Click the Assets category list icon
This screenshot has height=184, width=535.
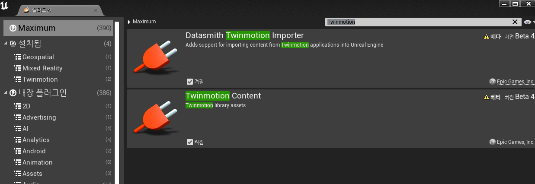(x=17, y=174)
